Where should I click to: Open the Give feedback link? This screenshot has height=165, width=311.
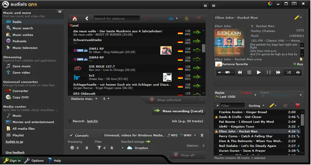point(15,153)
